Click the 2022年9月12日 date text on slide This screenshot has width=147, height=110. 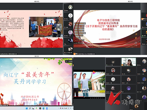coord(104,39)
